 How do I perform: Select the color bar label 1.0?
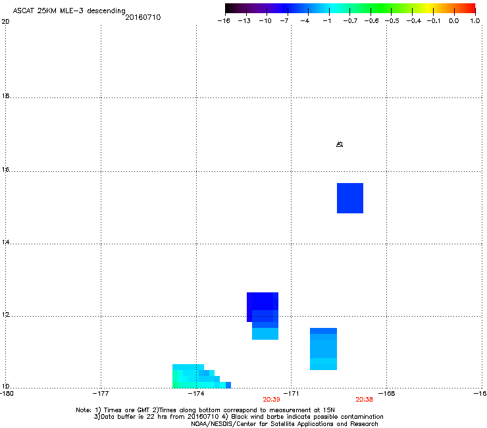click(475, 21)
